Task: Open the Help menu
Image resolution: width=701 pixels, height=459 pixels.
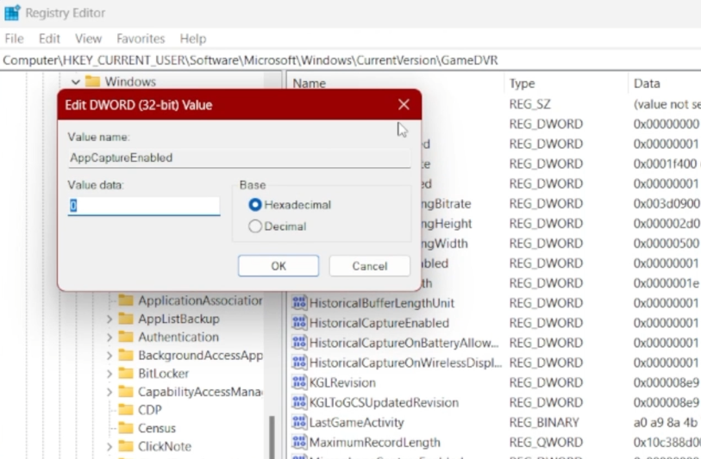Action: click(x=192, y=39)
